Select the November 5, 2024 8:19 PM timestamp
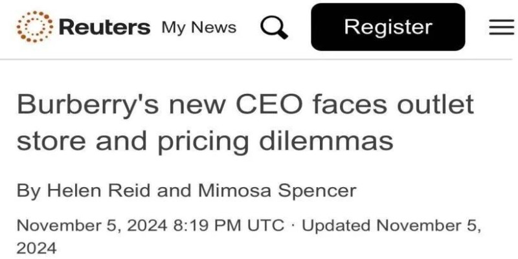Viewport: 518px width, 259px height. click(150, 225)
